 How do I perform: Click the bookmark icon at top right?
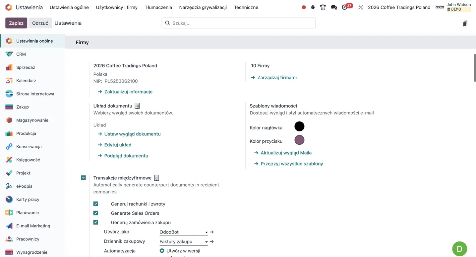[x=465, y=23]
